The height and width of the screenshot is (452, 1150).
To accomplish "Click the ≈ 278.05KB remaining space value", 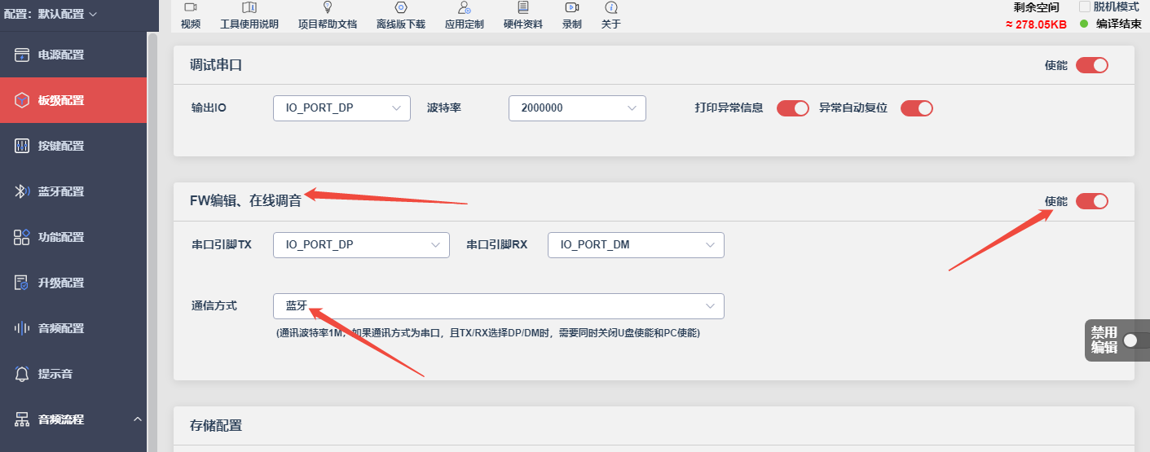I will coord(1036,24).
